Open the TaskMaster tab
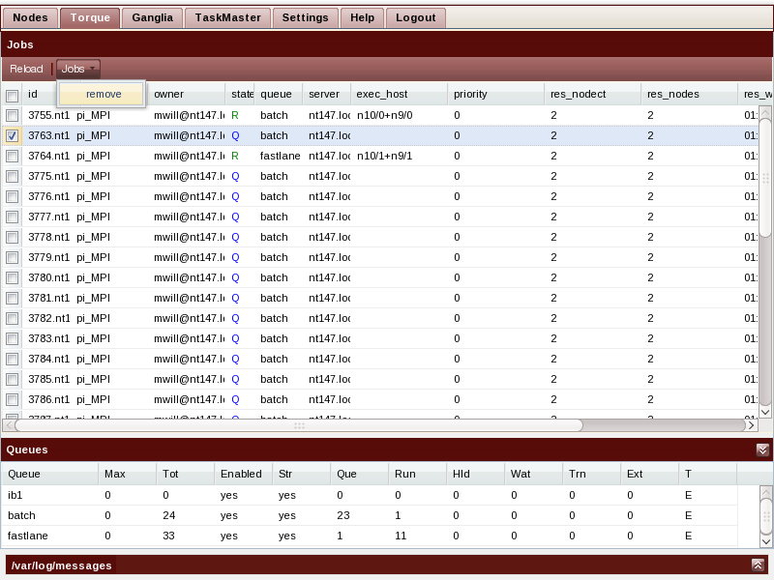 tap(227, 17)
